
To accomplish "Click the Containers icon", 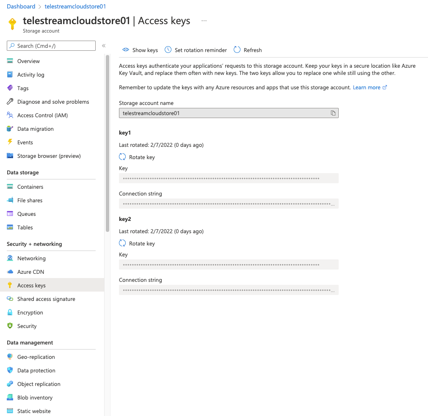I will click(10, 187).
